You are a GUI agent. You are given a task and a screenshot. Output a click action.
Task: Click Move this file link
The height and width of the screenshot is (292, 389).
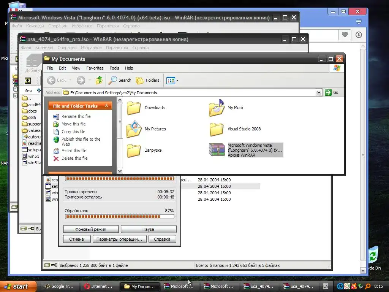[x=73, y=124]
